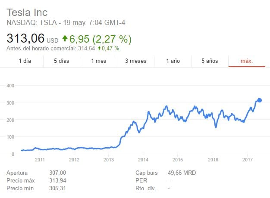Viewport: 270px width, 198px height.
Task: Click the large green up arrow beside 6,95
Action: coord(65,39)
